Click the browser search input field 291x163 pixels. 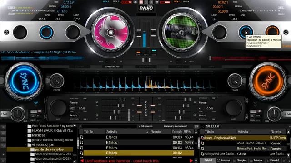(110, 126)
